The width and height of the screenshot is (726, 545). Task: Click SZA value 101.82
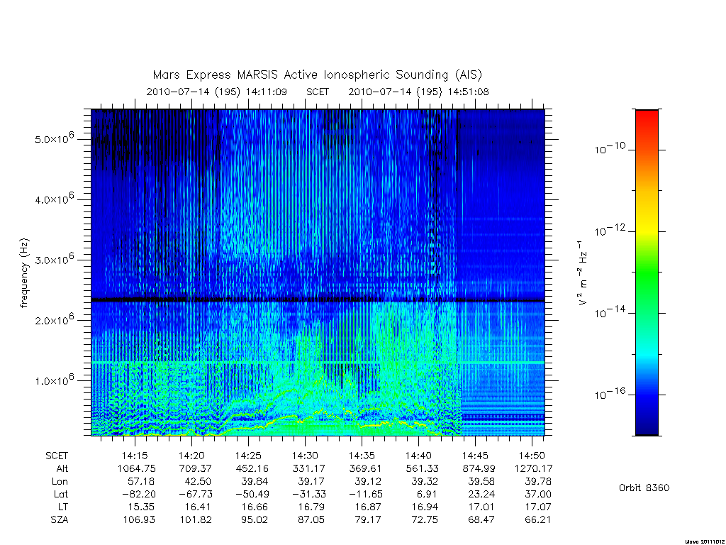pos(196,519)
